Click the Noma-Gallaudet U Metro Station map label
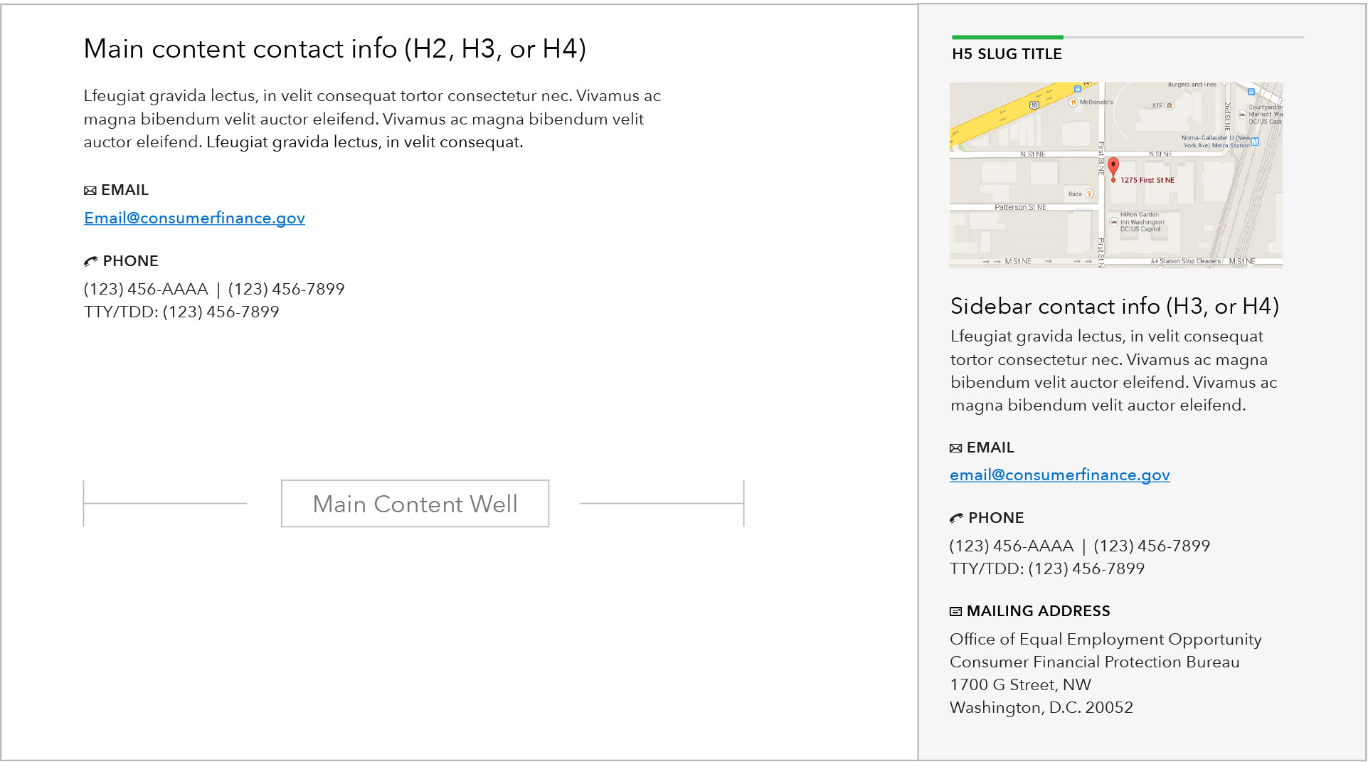This screenshot has height=762, width=1368. pos(1215,142)
